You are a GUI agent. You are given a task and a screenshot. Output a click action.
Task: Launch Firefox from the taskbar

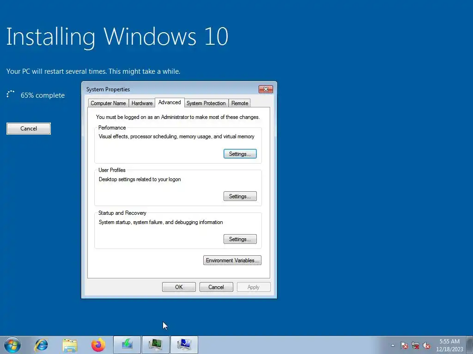pyautogui.click(x=98, y=345)
